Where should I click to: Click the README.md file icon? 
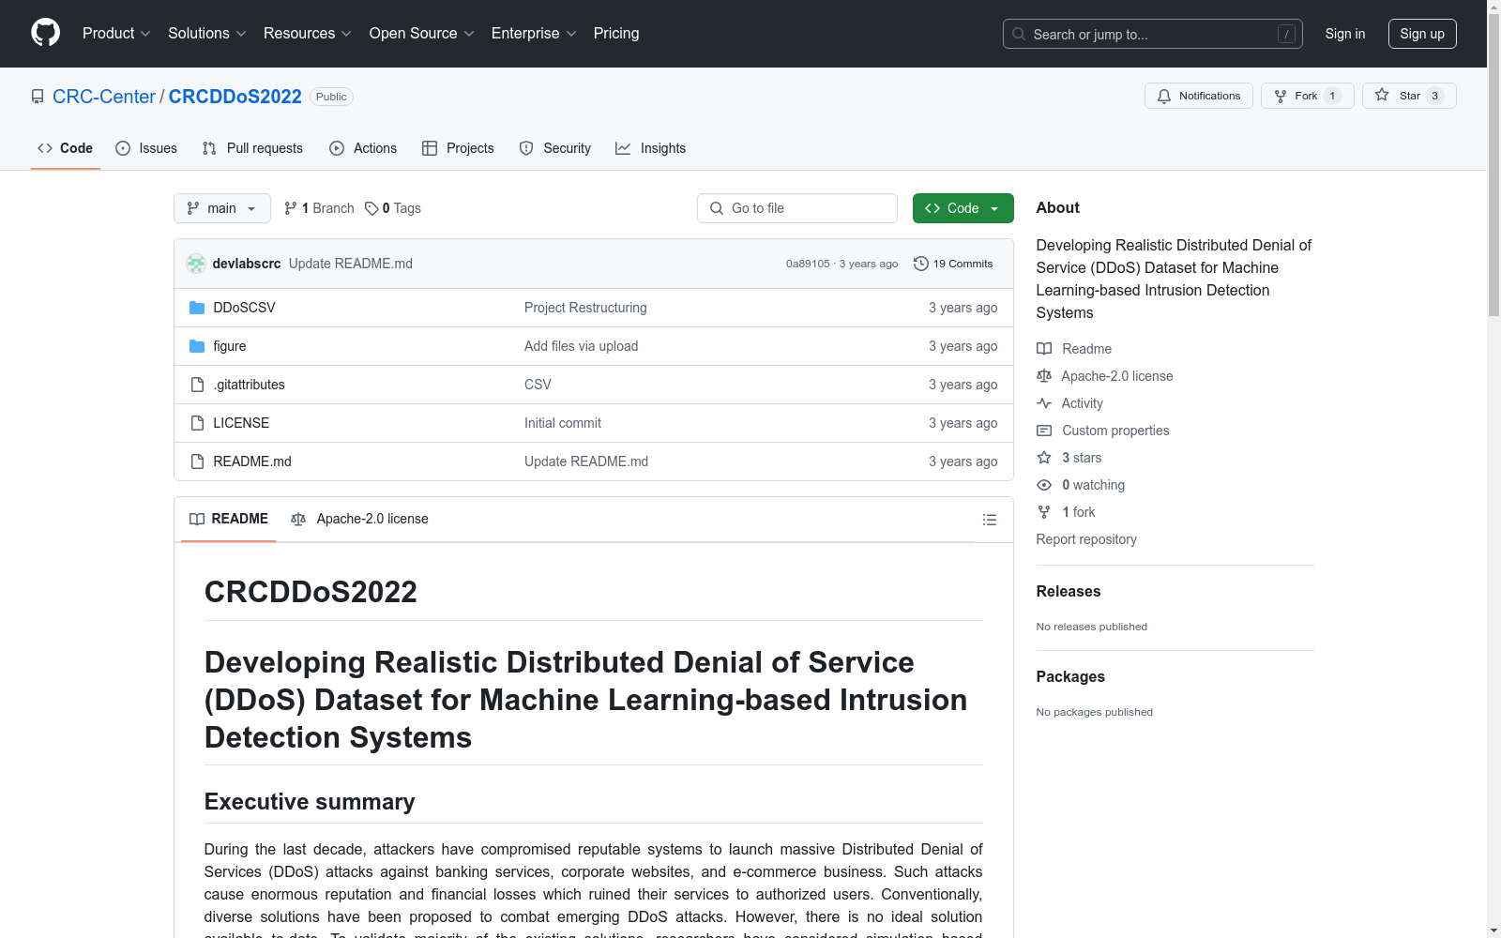coord(197,461)
